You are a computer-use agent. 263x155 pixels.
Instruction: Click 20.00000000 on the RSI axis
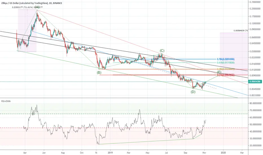[255, 145]
